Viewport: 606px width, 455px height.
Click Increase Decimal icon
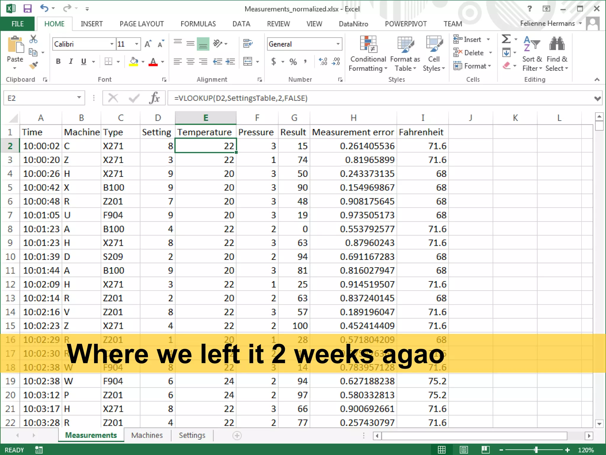pos(323,61)
